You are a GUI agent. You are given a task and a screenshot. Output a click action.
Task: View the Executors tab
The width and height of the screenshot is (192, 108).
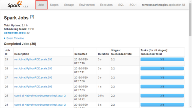pyautogui.click(x=106, y=5)
